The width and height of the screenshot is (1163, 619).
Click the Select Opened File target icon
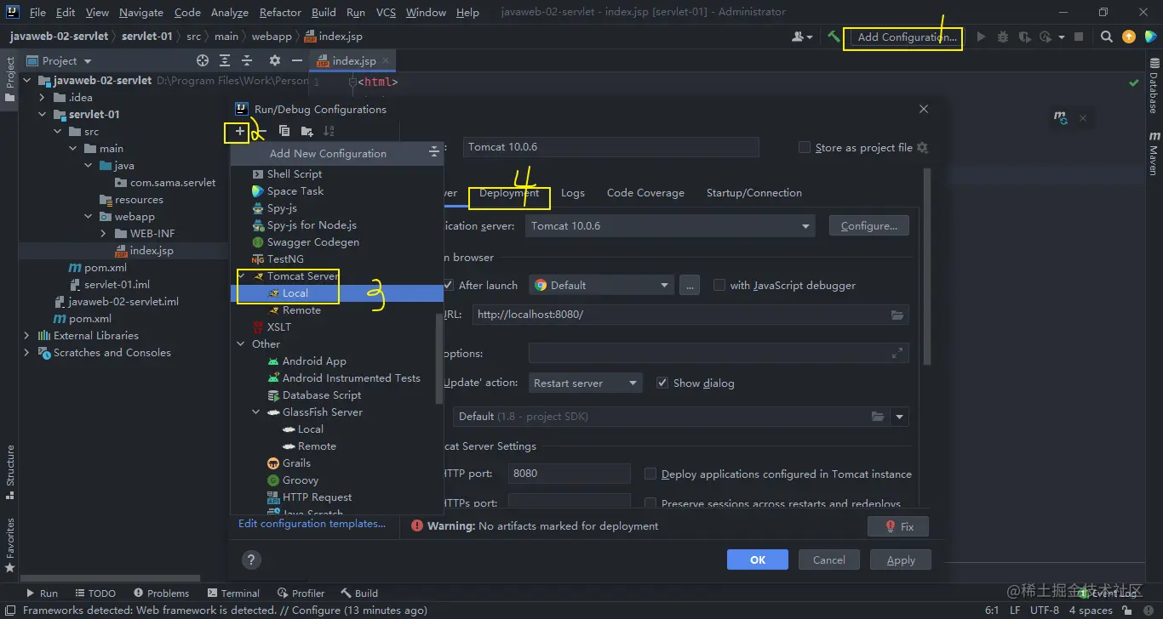tap(203, 60)
